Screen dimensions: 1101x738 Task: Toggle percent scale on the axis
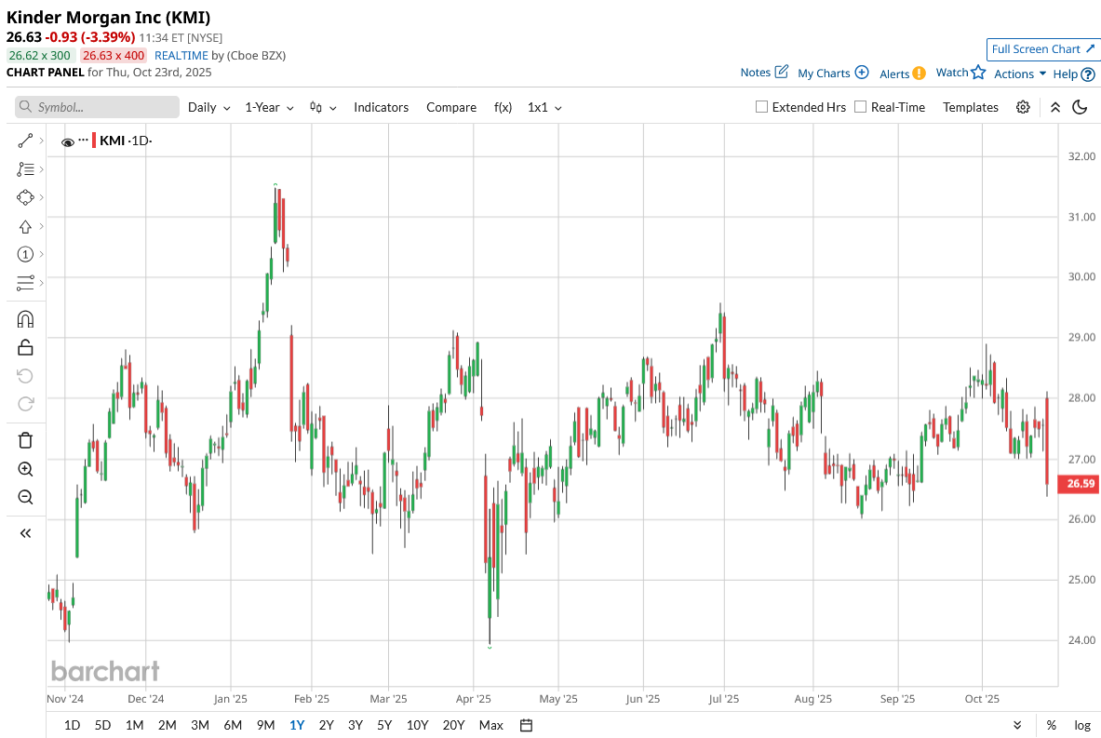[1051, 725]
